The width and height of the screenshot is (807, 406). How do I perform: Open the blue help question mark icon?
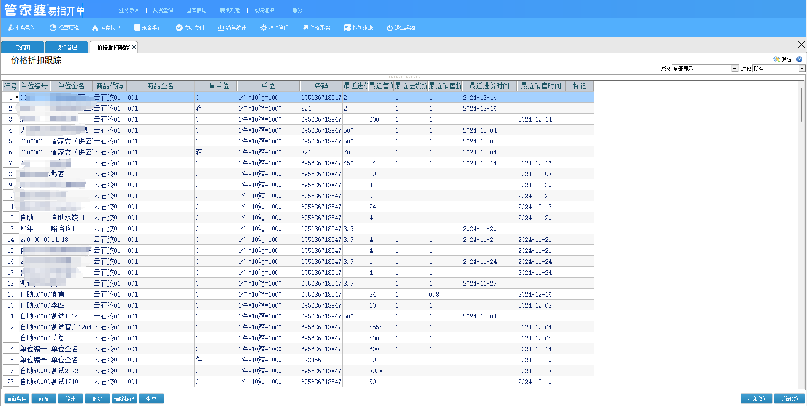click(x=799, y=59)
